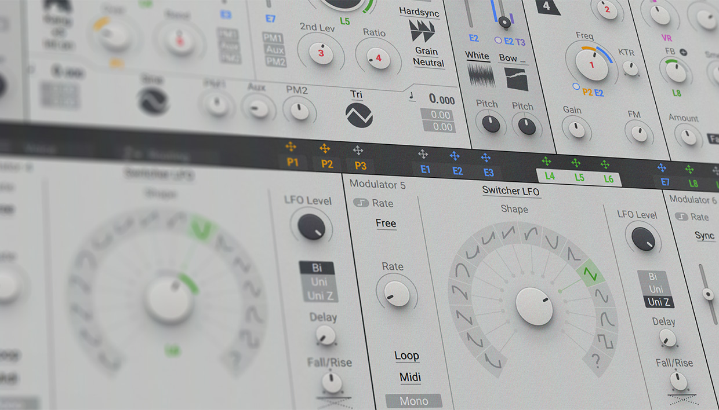
Task: Open the Free rate mode selector
Action: [386, 224]
